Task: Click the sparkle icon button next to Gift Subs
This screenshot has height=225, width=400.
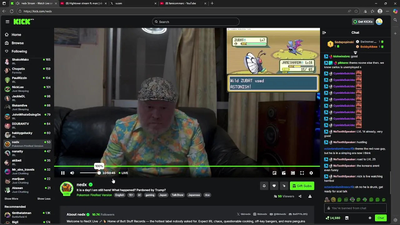Action: pos(284,186)
